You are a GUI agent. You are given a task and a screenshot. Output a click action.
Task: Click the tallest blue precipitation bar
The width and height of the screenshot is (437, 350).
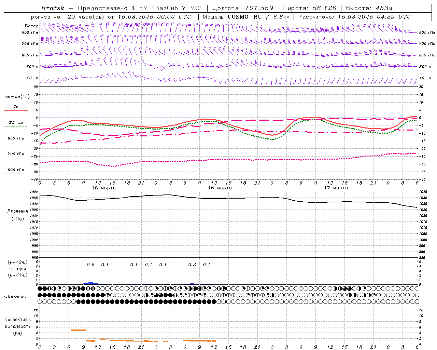90,283
